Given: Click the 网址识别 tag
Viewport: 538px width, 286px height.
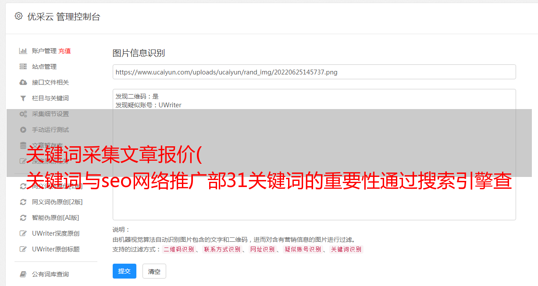Looking at the screenshot, I should [x=262, y=249].
